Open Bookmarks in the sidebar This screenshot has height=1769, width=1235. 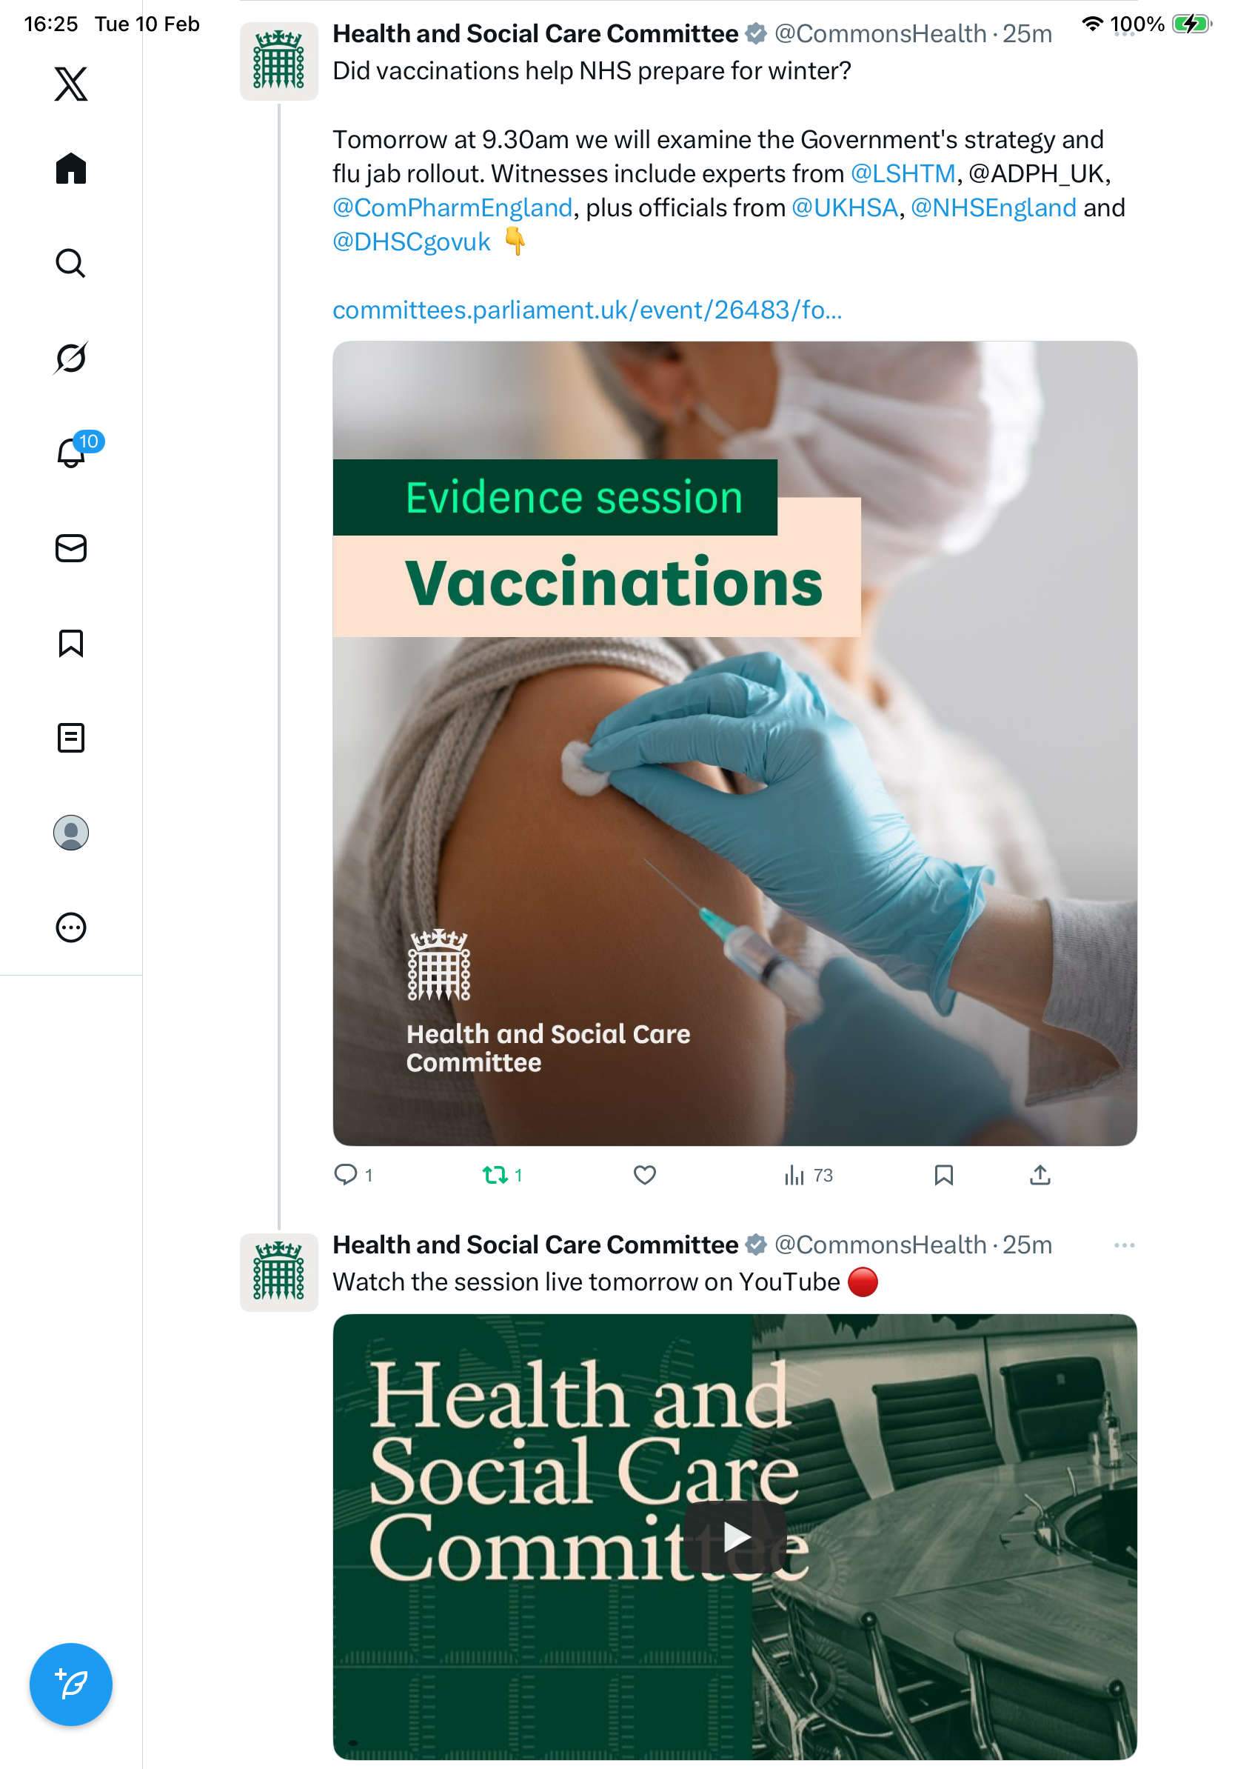coord(71,642)
